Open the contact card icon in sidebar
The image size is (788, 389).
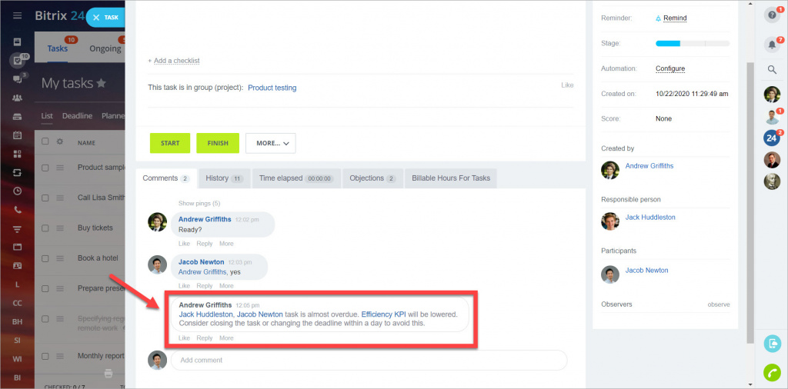point(17,265)
